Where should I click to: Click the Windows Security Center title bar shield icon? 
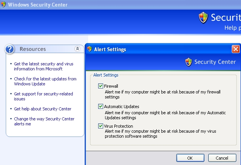pyautogui.click(x=3, y=4)
